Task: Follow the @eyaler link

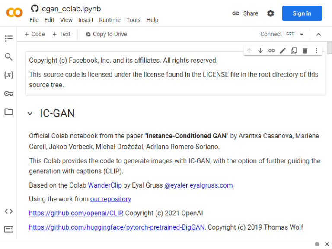Action: (176, 185)
